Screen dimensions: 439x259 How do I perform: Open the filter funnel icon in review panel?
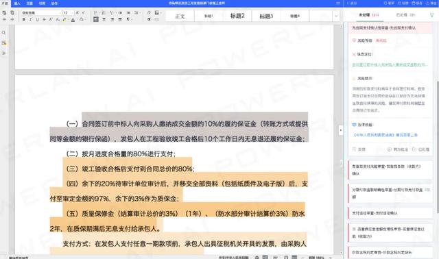coord(431,15)
